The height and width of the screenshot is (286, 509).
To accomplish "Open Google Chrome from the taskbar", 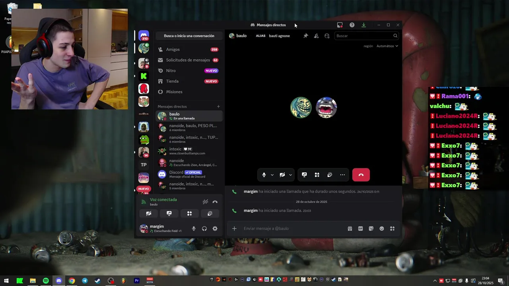I will pyautogui.click(x=72, y=281).
